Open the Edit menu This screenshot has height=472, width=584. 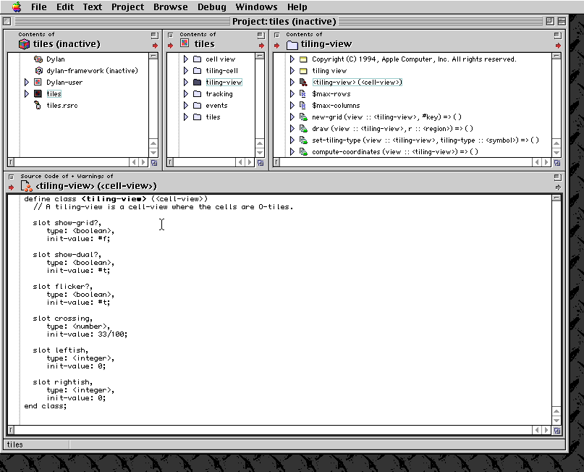point(65,7)
